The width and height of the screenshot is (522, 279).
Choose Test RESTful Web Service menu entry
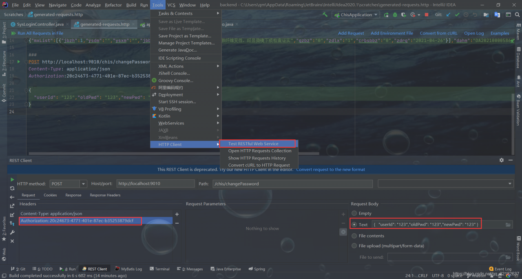coord(259,144)
